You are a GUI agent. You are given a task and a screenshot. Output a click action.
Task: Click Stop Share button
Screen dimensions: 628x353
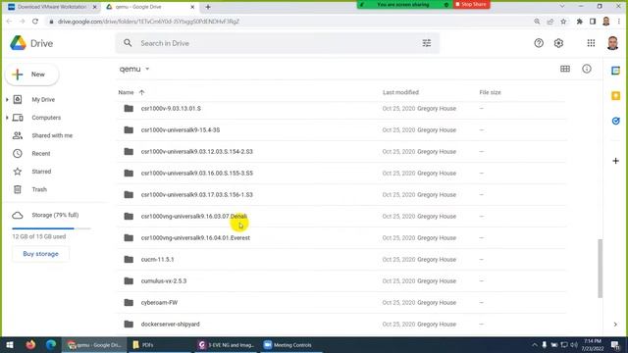click(471, 4)
